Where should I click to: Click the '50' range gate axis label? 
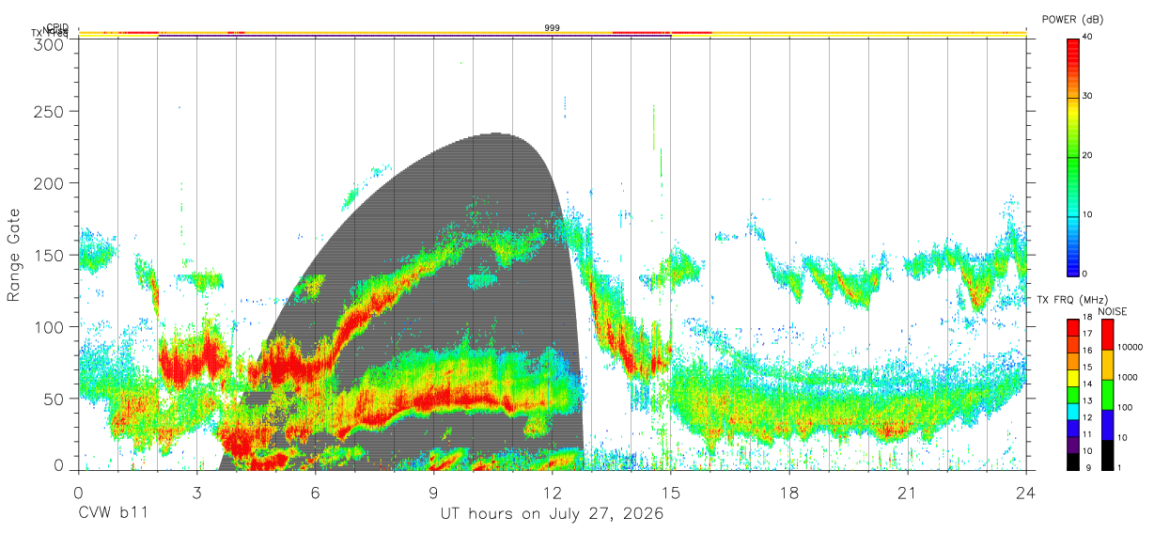tap(53, 399)
